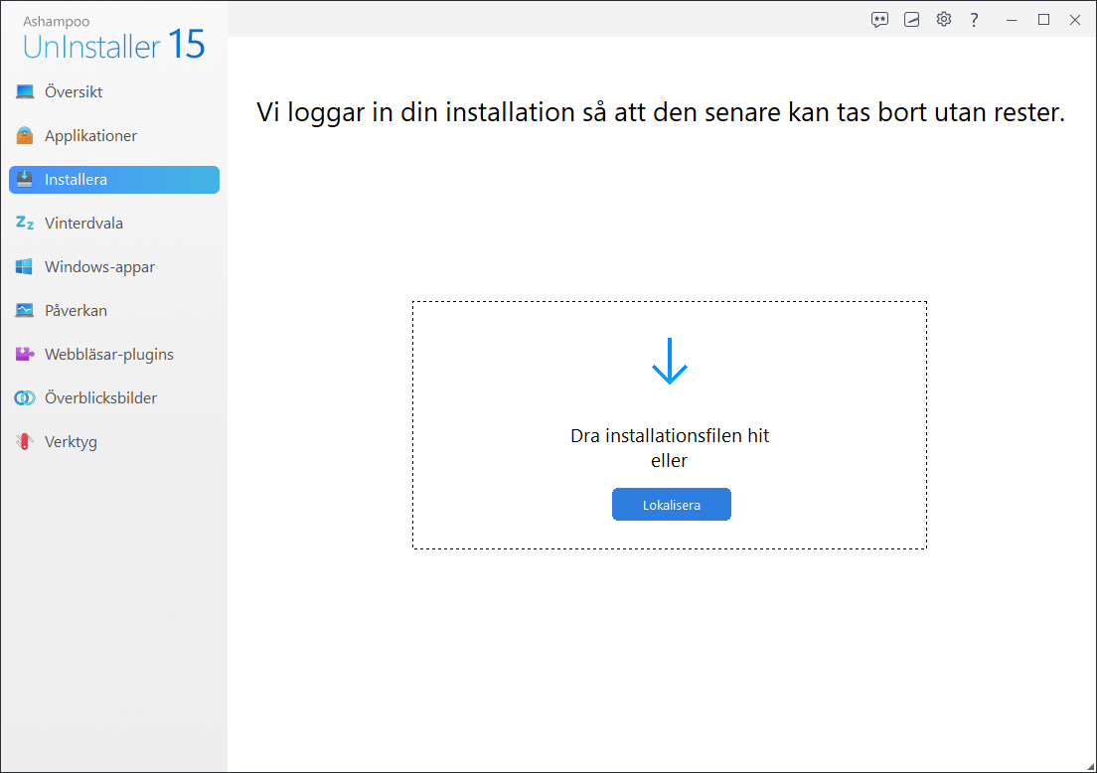Click the Verktyg pocket knife icon
The width and height of the screenshot is (1097, 773).
click(x=25, y=441)
